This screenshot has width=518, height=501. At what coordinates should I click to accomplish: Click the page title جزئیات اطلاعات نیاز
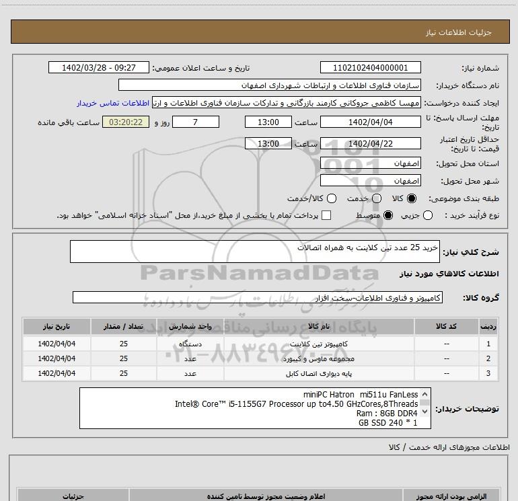tap(459, 32)
